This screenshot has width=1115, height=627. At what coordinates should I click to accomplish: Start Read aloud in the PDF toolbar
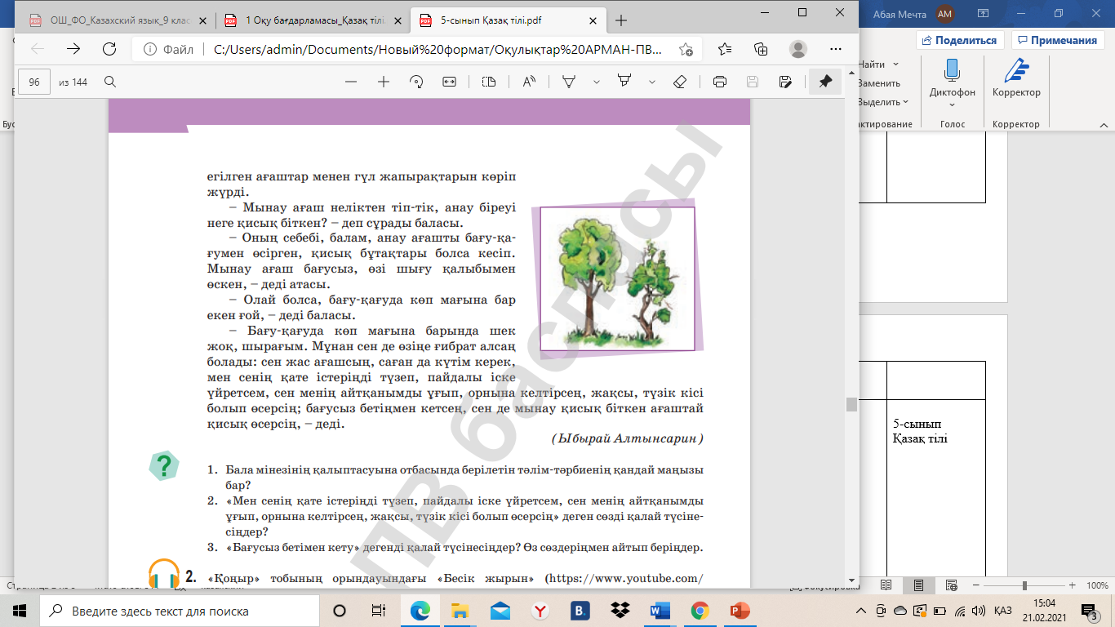coord(529,82)
